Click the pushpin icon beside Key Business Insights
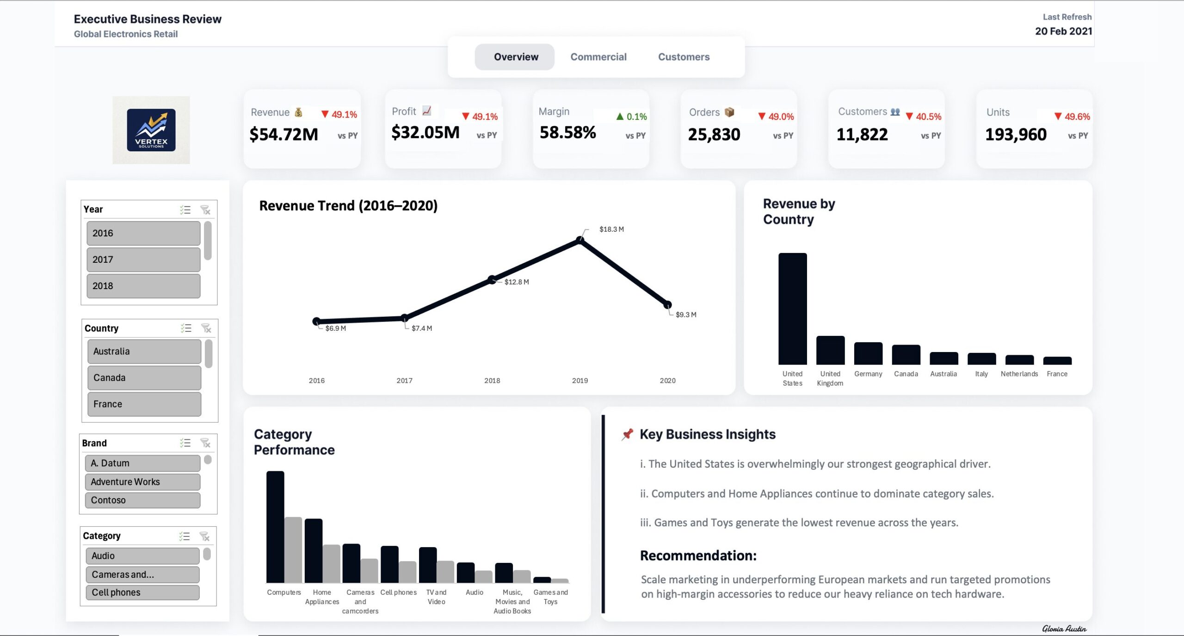 pyautogui.click(x=627, y=434)
